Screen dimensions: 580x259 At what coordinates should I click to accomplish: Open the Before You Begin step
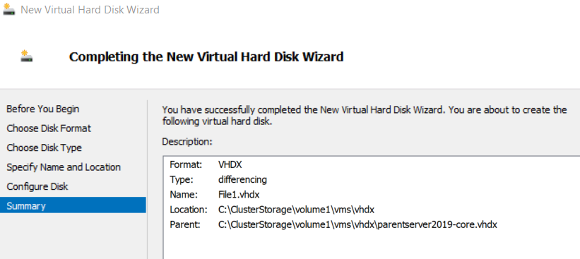point(43,109)
